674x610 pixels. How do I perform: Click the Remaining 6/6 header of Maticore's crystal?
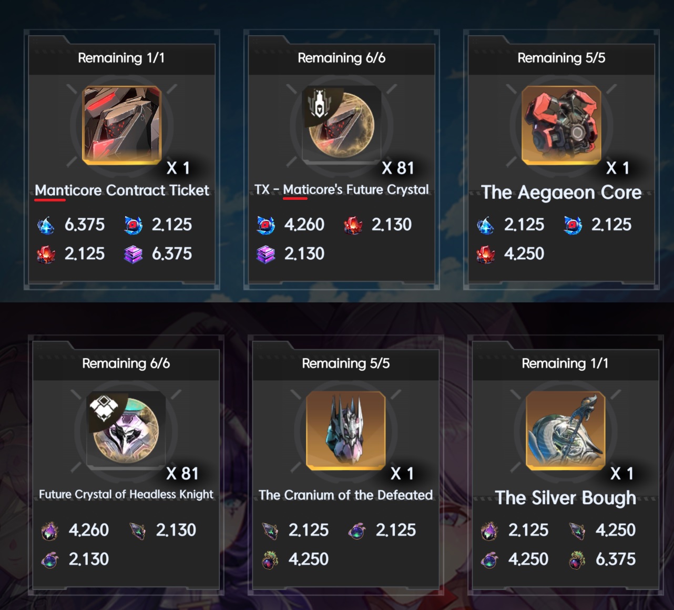pos(341,58)
